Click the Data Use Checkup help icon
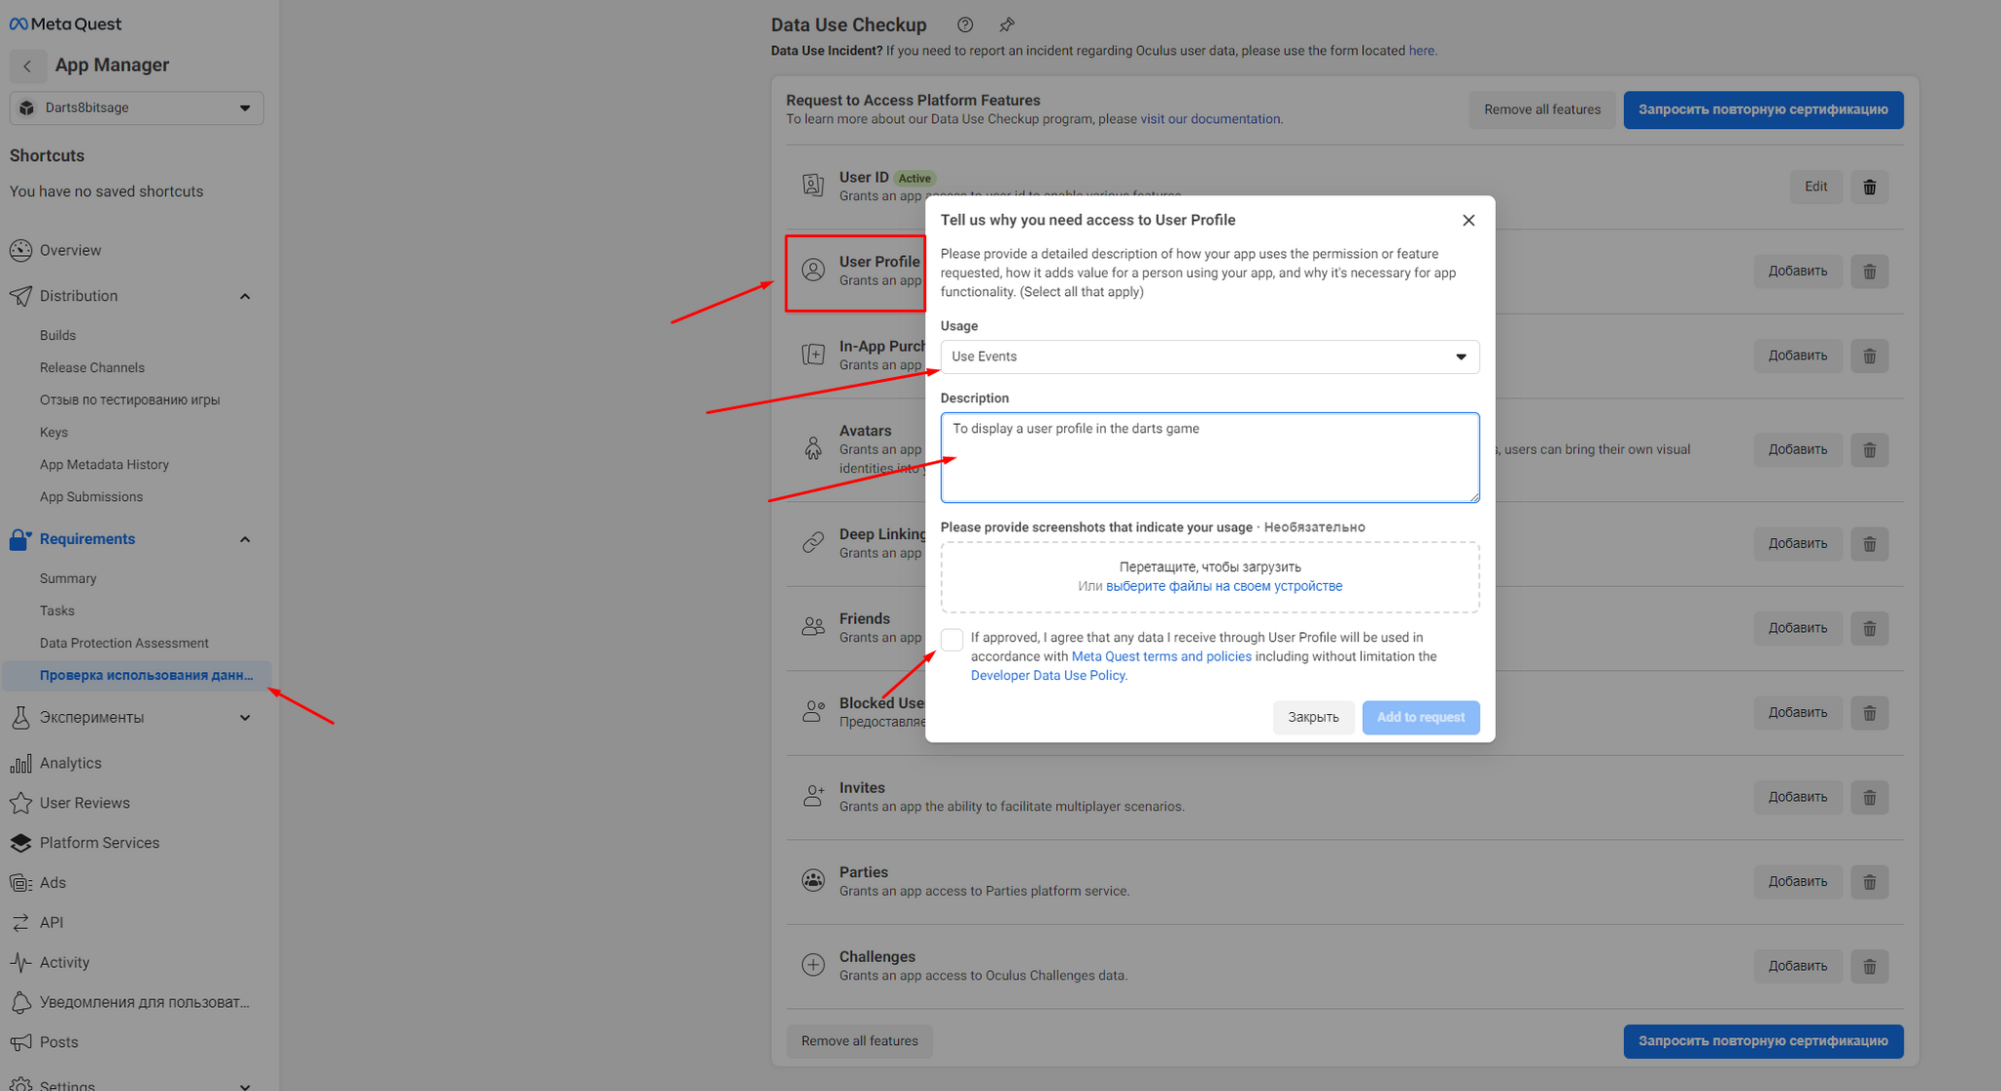This screenshot has height=1091, width=2001. (965, 24)
